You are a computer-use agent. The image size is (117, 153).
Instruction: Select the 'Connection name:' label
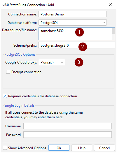22,14
